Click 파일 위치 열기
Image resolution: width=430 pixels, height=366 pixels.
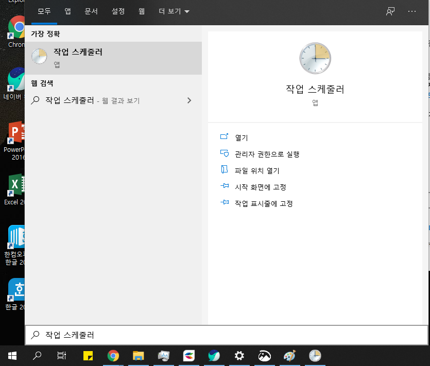point(257,170)
